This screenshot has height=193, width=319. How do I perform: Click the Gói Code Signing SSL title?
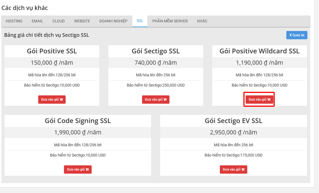point(78,121)
